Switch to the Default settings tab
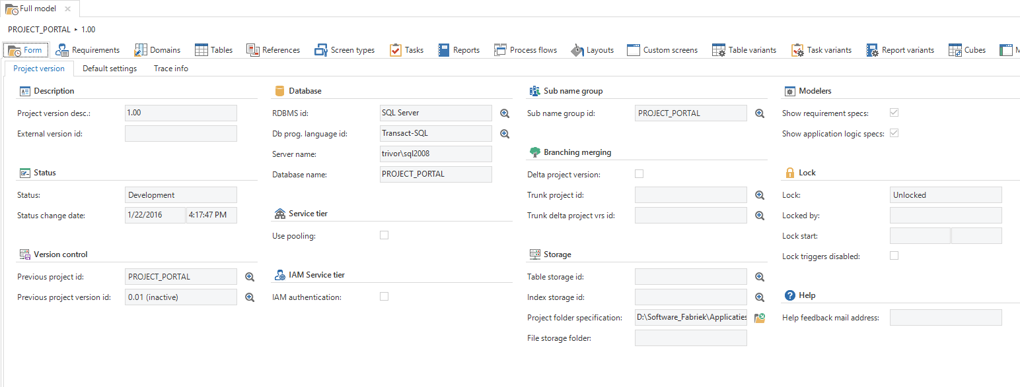 110,69
